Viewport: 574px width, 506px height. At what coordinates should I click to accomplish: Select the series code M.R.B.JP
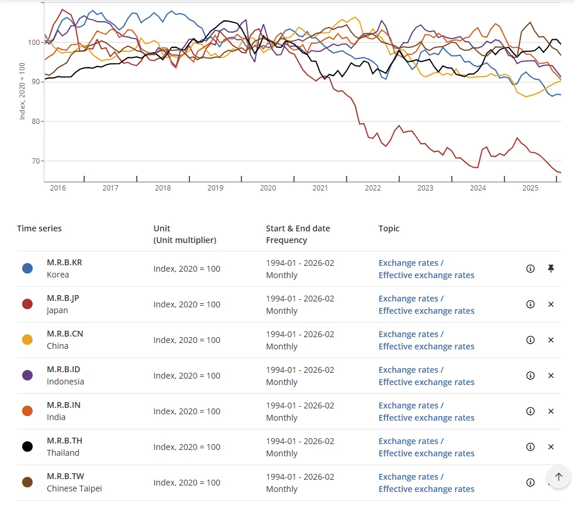63,298
